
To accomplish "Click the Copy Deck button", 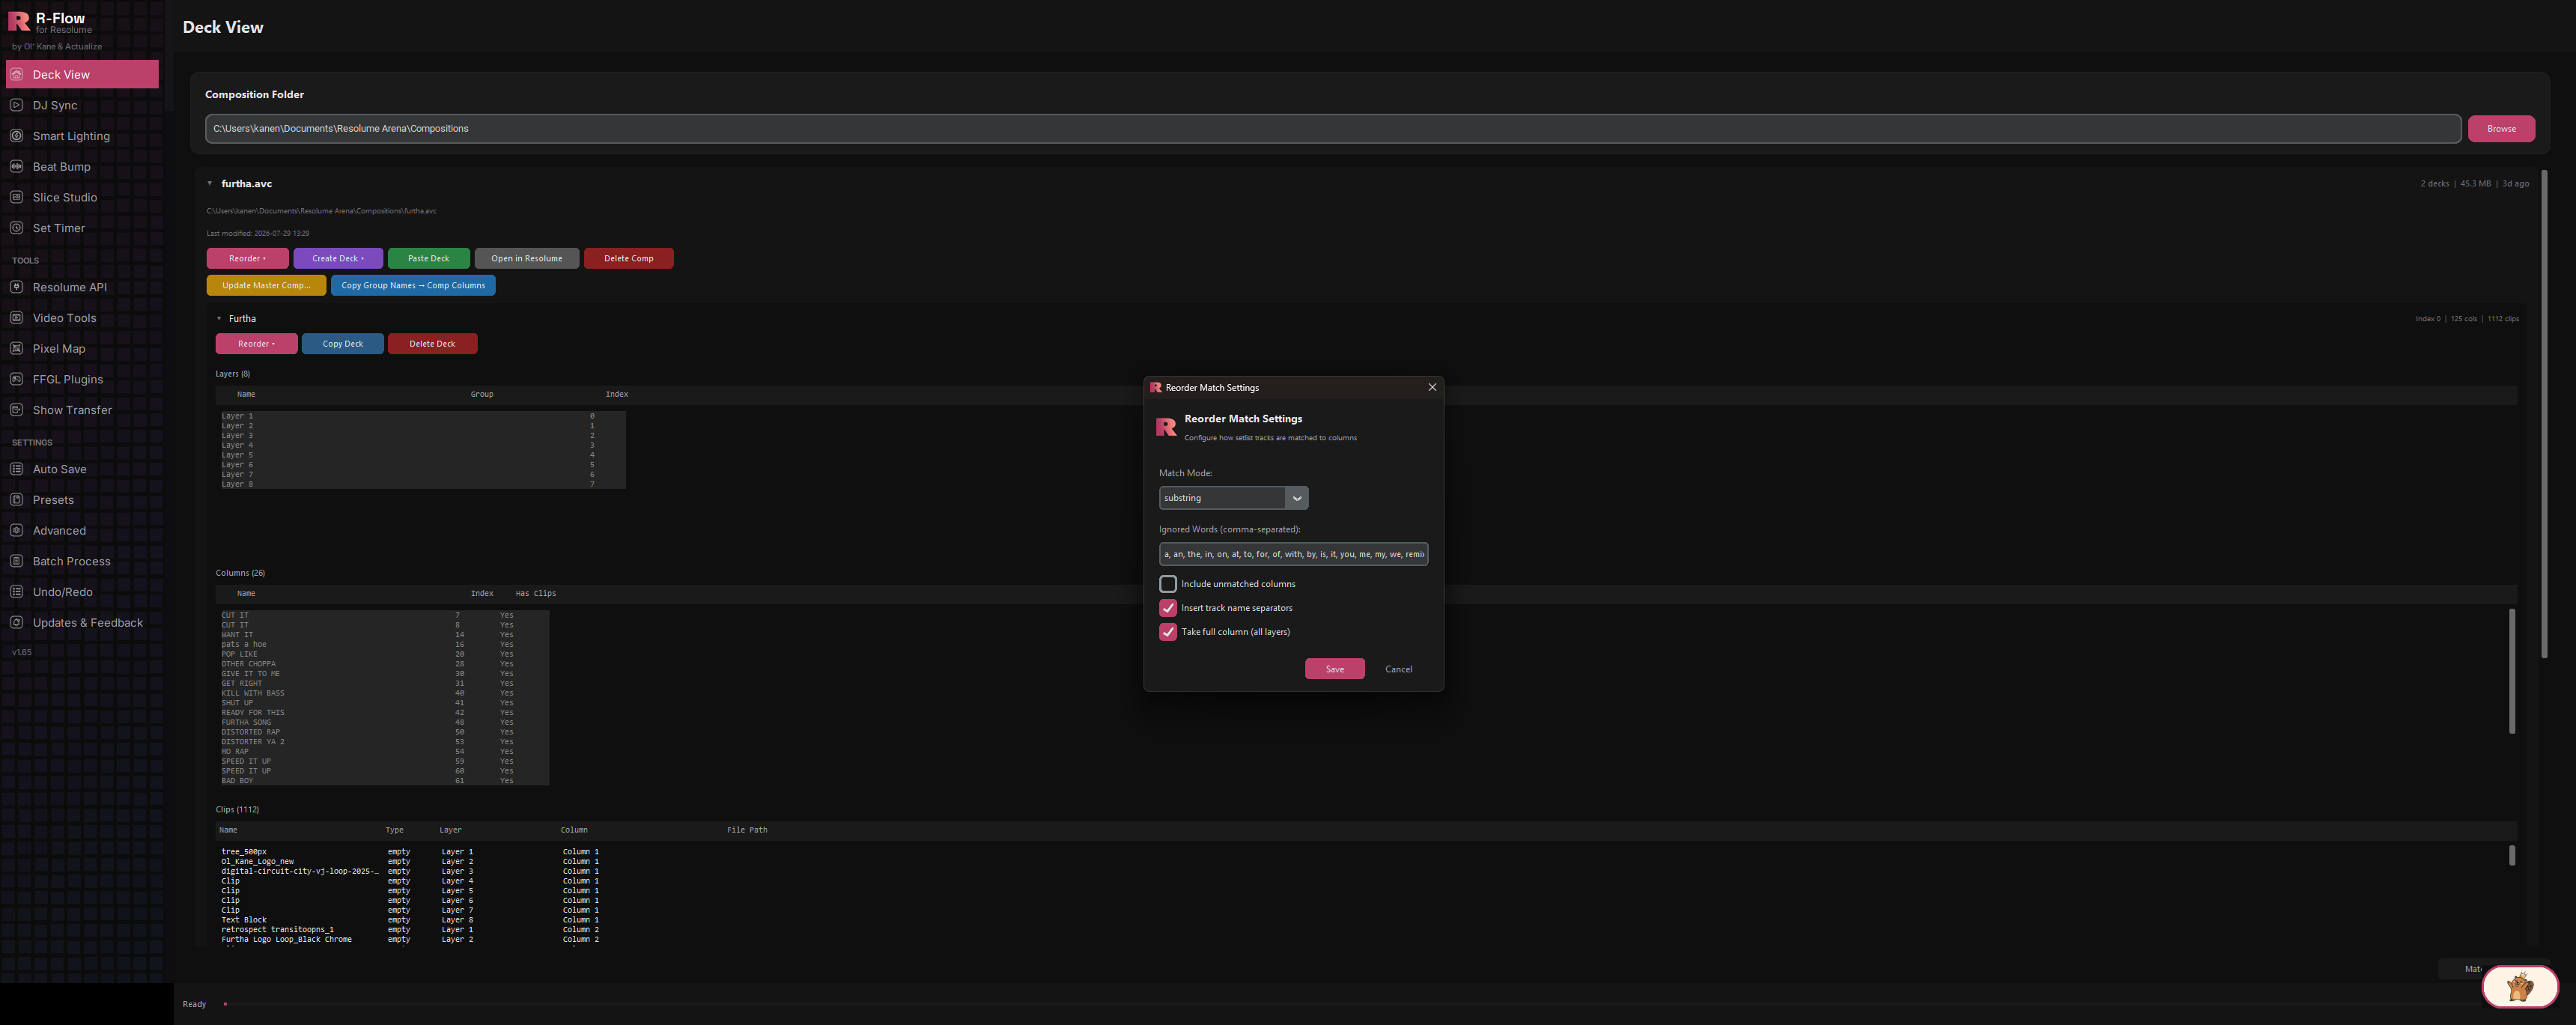I will point(342,344).
